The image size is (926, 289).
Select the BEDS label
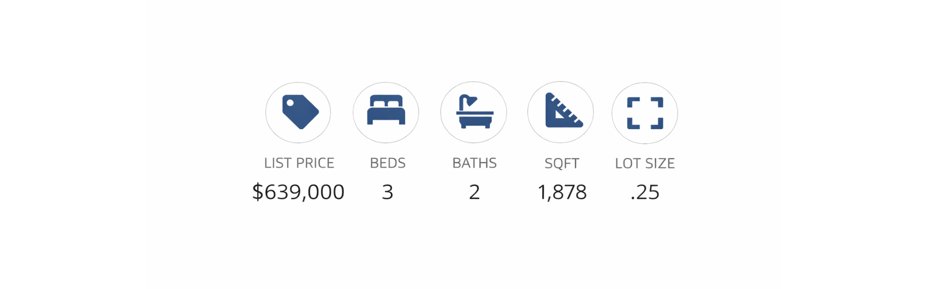(x=387, y=163)
